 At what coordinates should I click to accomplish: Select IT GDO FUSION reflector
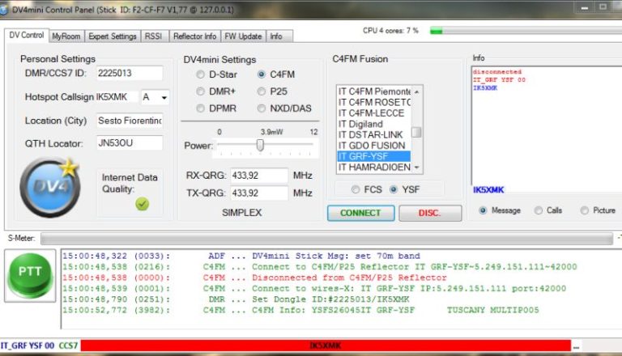tap(374, 146)
